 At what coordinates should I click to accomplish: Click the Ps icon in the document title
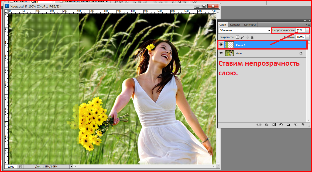coord(7,6)
